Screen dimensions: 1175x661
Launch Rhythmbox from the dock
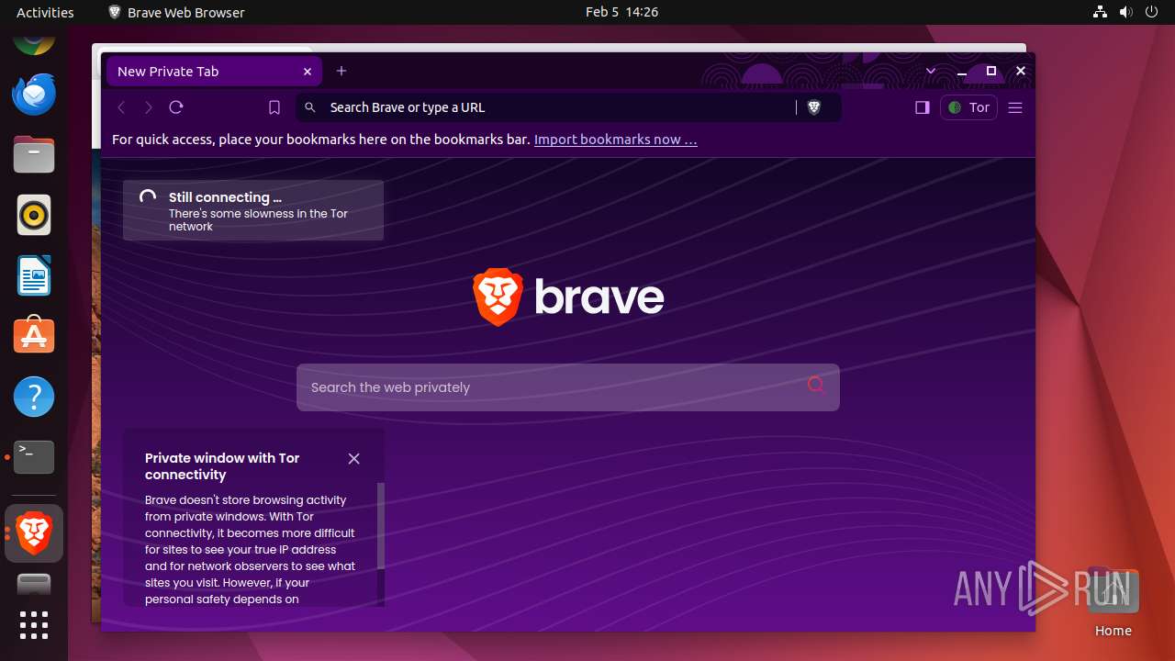(x=34, y=215)
